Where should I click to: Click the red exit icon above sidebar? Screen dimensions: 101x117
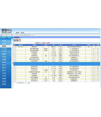(7, 37)
